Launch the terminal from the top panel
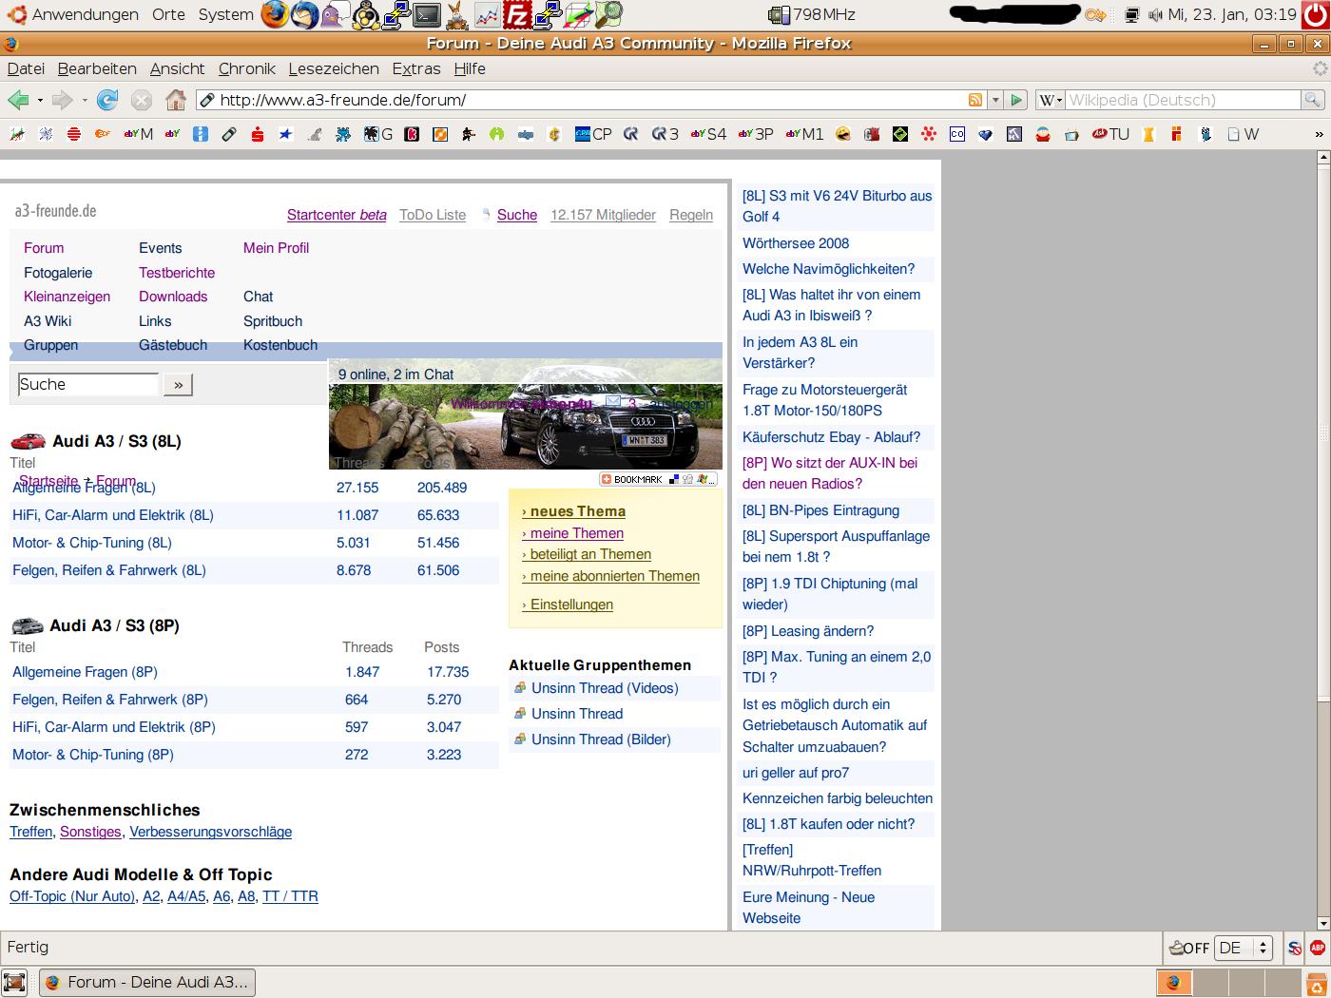The image size is (1331, 998). (427, 14)
